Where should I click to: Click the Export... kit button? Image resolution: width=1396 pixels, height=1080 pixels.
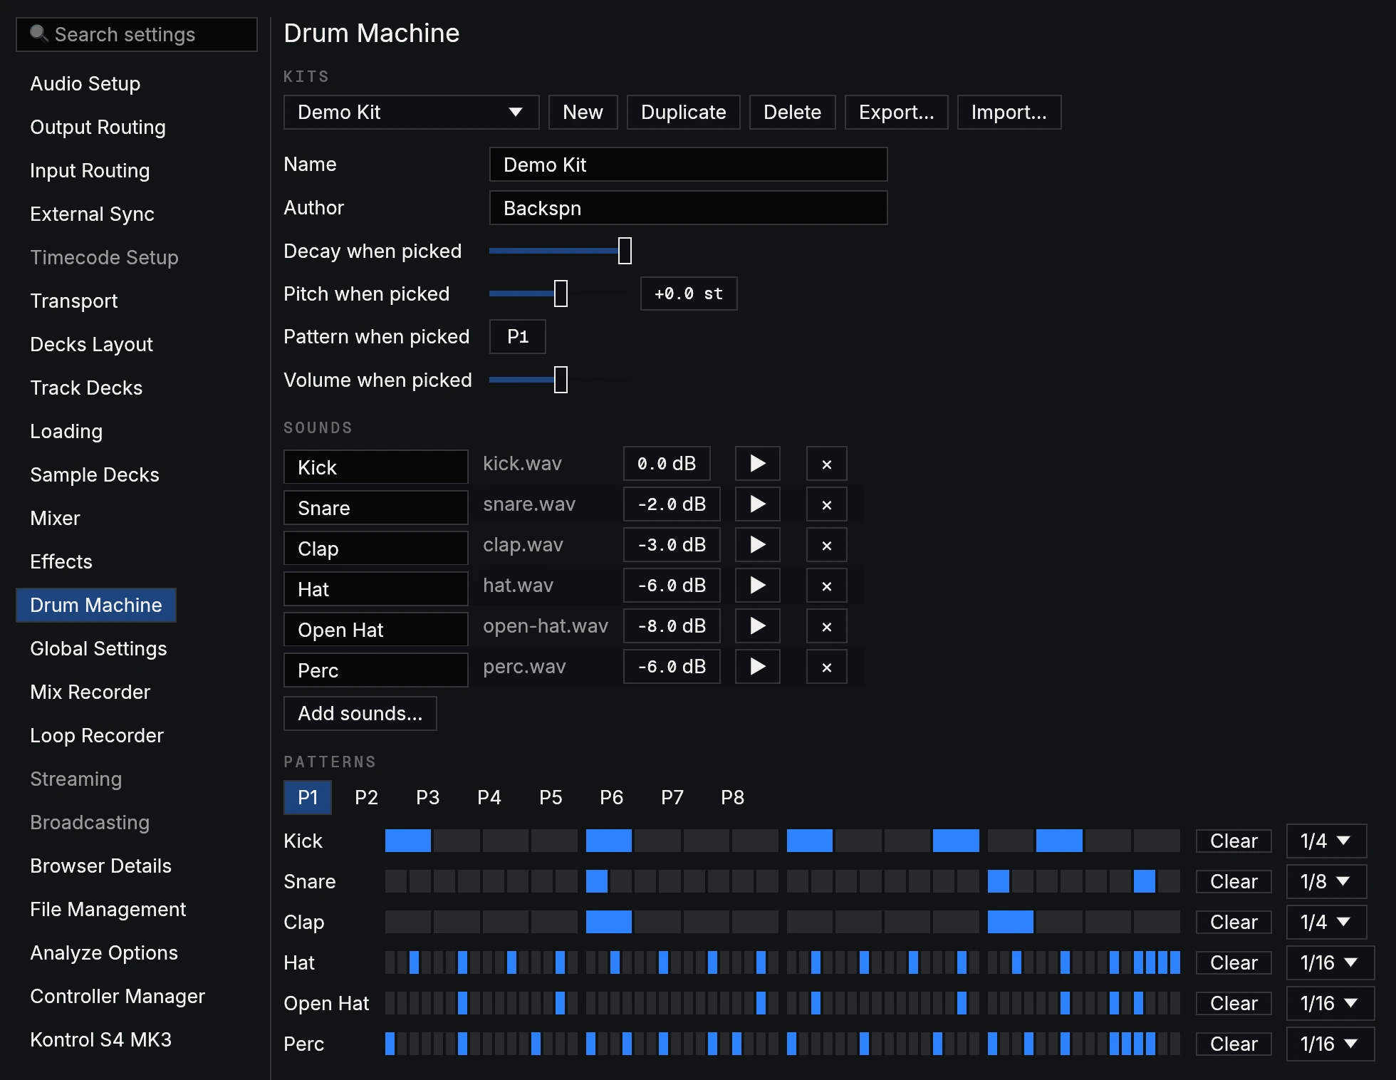coord(896,112)
